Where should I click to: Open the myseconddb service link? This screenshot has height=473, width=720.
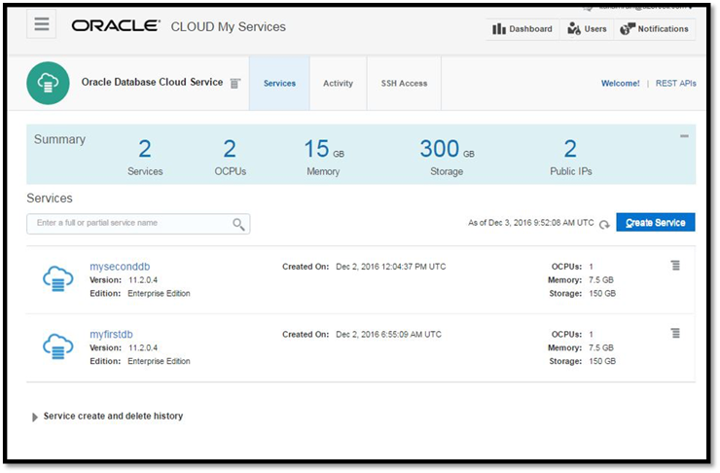(120, 267)
